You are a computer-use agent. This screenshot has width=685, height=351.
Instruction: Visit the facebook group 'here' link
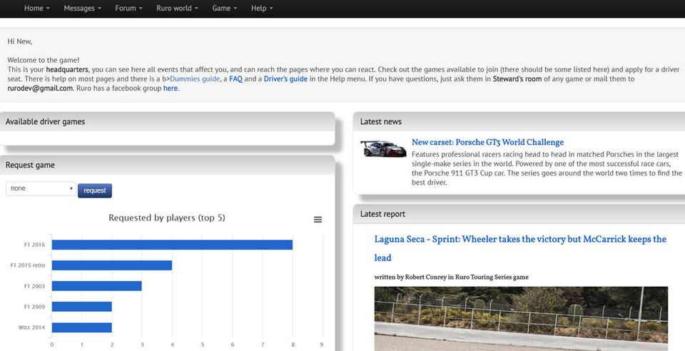[171, 88]
